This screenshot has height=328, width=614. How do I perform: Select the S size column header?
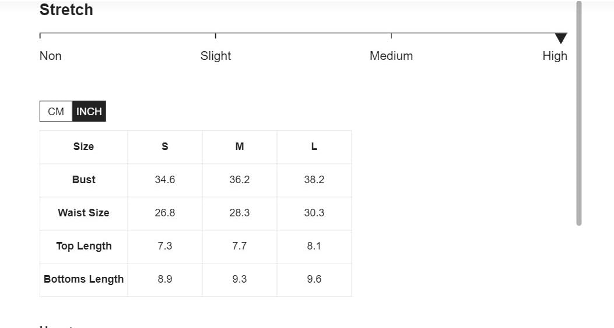click(x=165, y=147)
